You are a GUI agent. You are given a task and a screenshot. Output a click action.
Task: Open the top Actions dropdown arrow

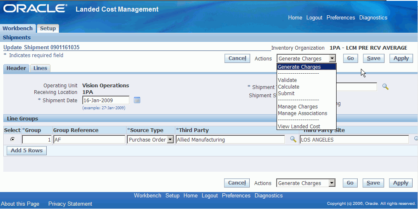click(x=332, y=58)
